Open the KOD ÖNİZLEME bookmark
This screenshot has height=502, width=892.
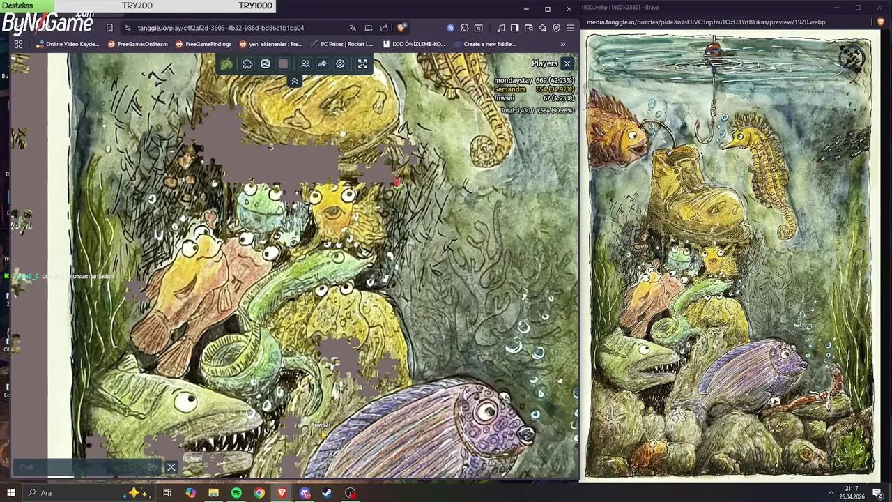[x=414, y=44]
